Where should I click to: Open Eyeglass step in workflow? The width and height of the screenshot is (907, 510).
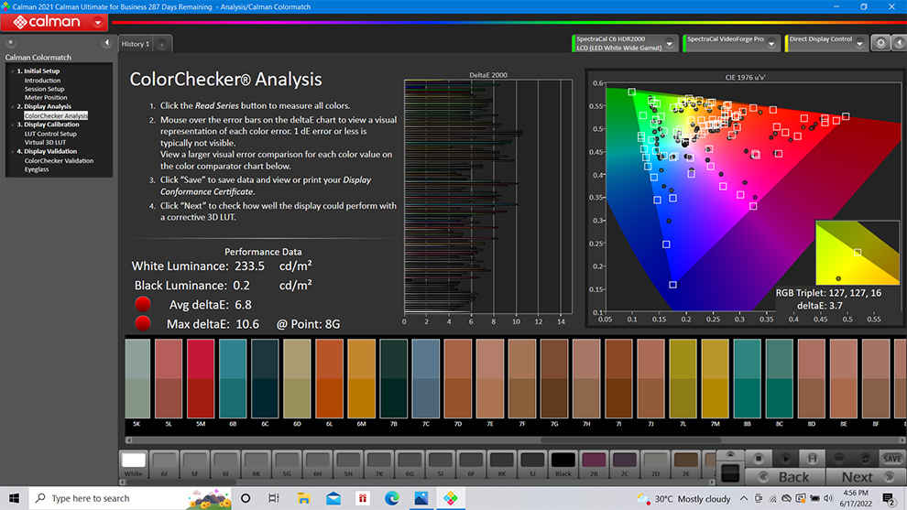pos(37,169)
